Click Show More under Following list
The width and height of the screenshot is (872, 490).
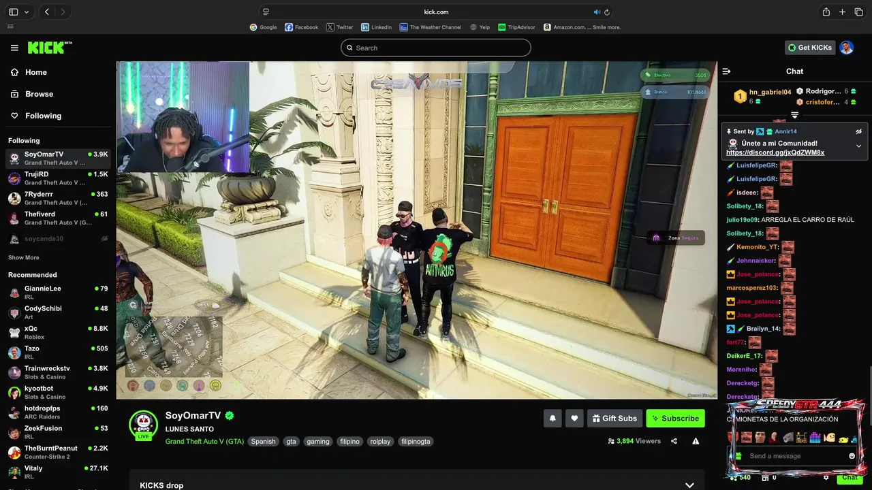coord(24,258)
